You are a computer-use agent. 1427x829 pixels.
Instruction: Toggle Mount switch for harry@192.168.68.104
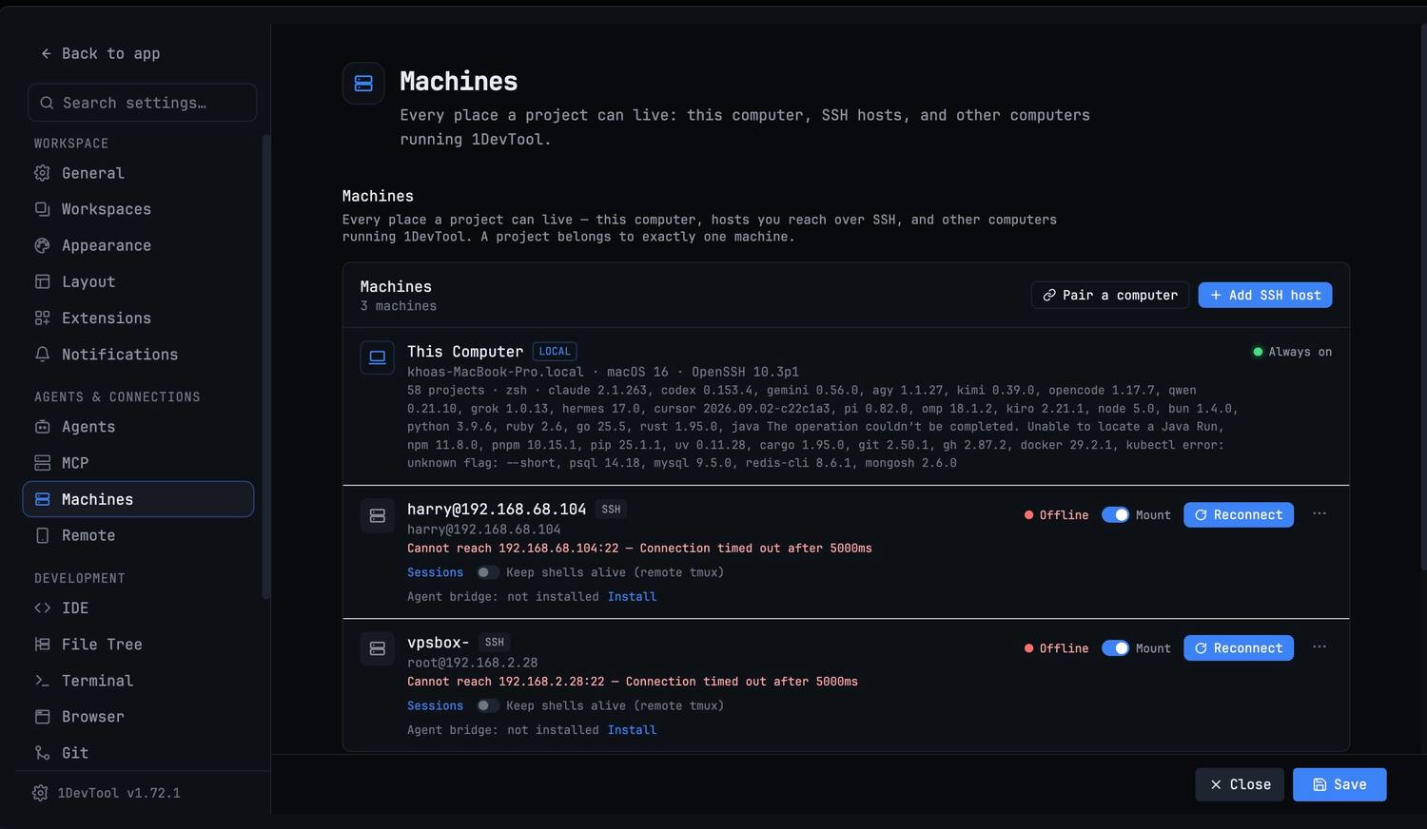tap(1115, 514)
